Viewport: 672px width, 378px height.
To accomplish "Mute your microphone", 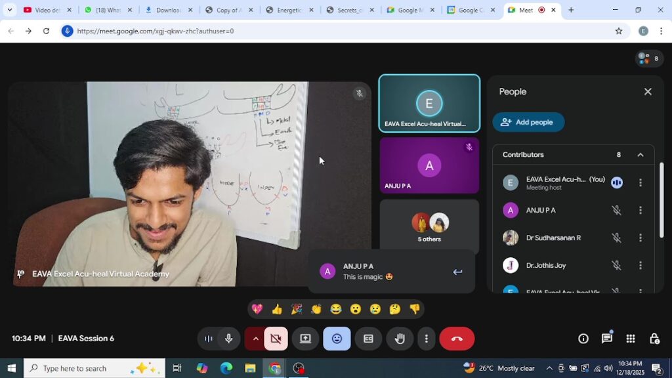I will coord(228,339).
